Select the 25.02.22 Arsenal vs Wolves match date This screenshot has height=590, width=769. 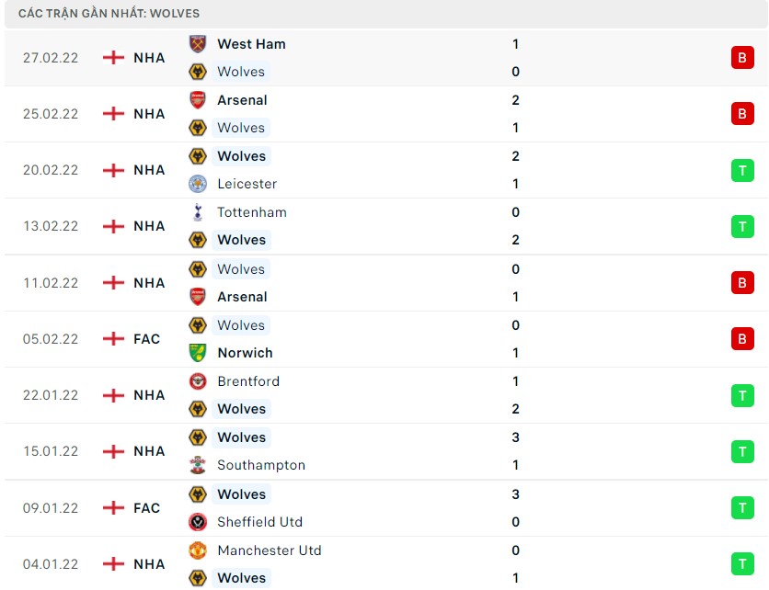click(51, 114)
